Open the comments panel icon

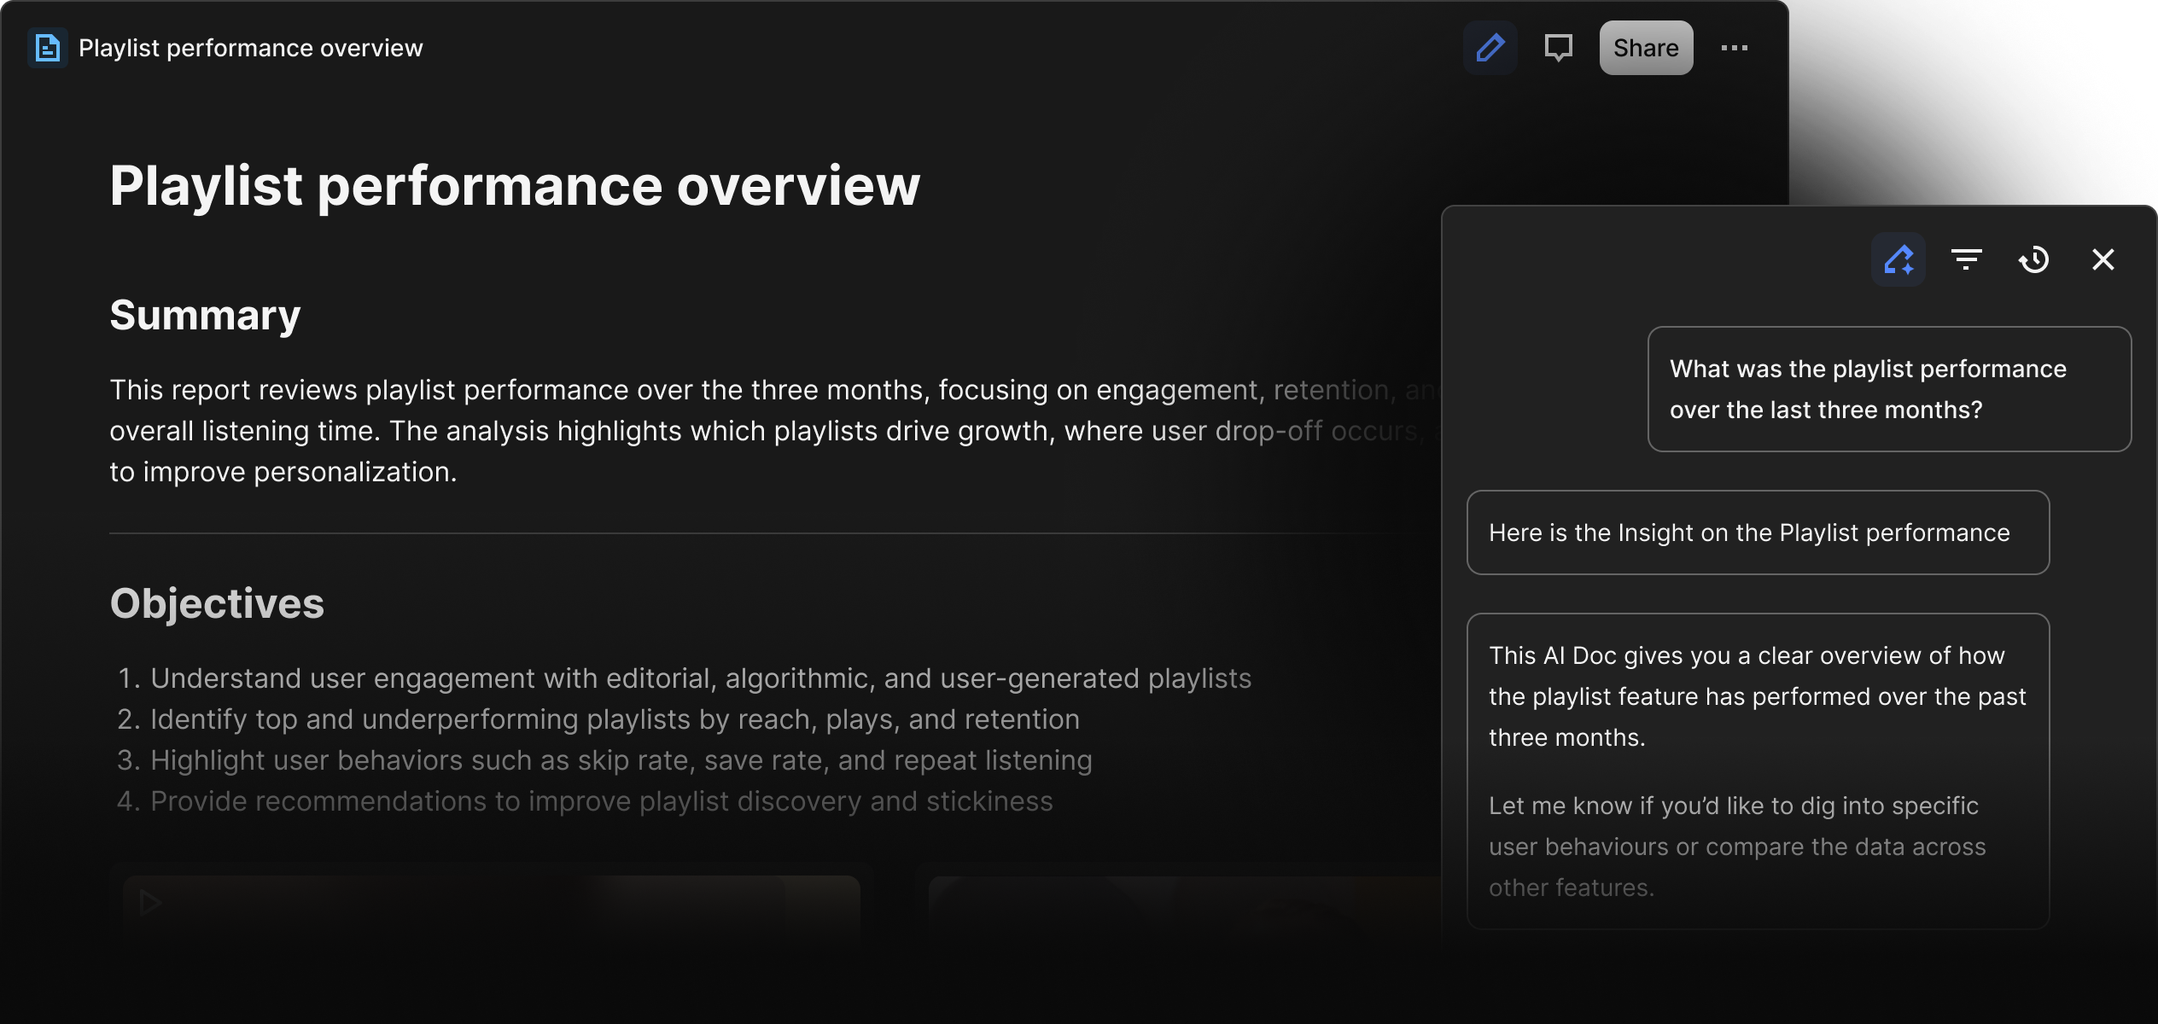point(1558,48)
